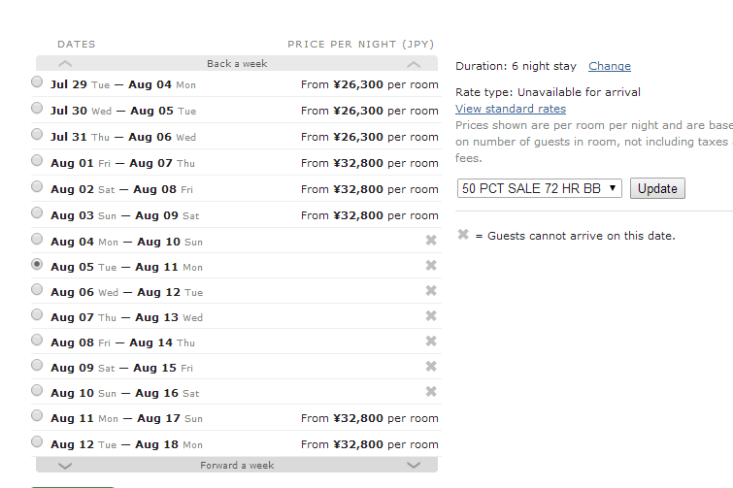Click the unavailable X icon for Aug 08

point(431,342)
